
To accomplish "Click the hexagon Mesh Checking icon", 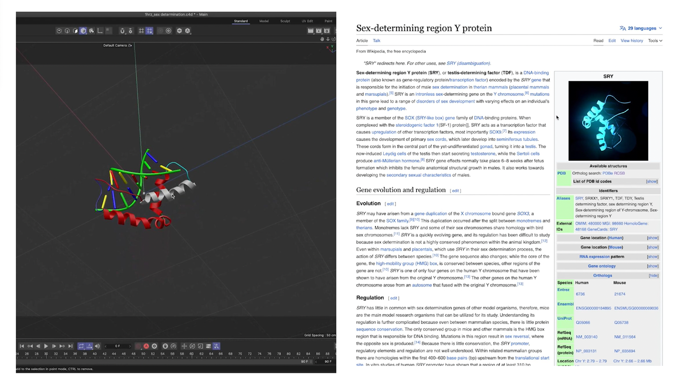I will [x=179, y=31].
